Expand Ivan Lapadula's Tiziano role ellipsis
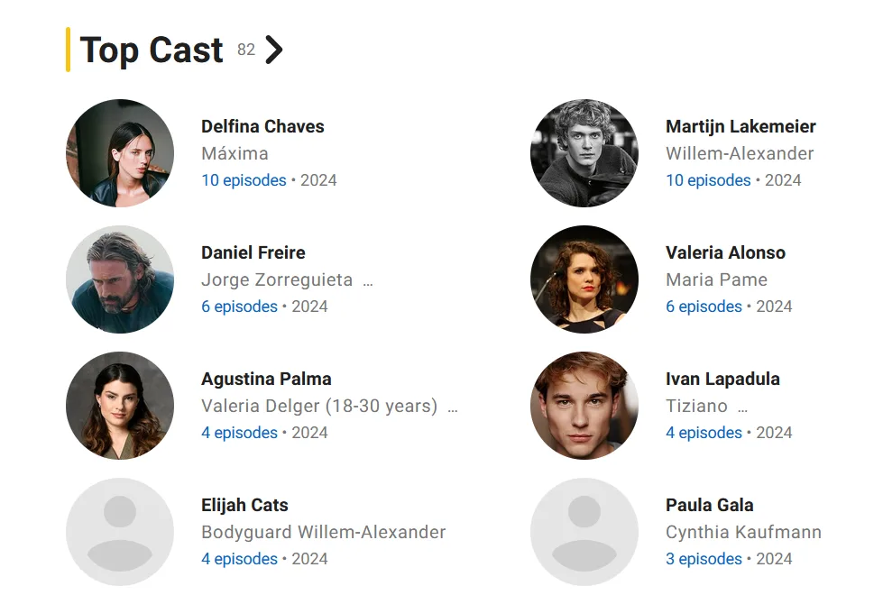The height and width of the screenshot is (604, 883). point(742,407)
